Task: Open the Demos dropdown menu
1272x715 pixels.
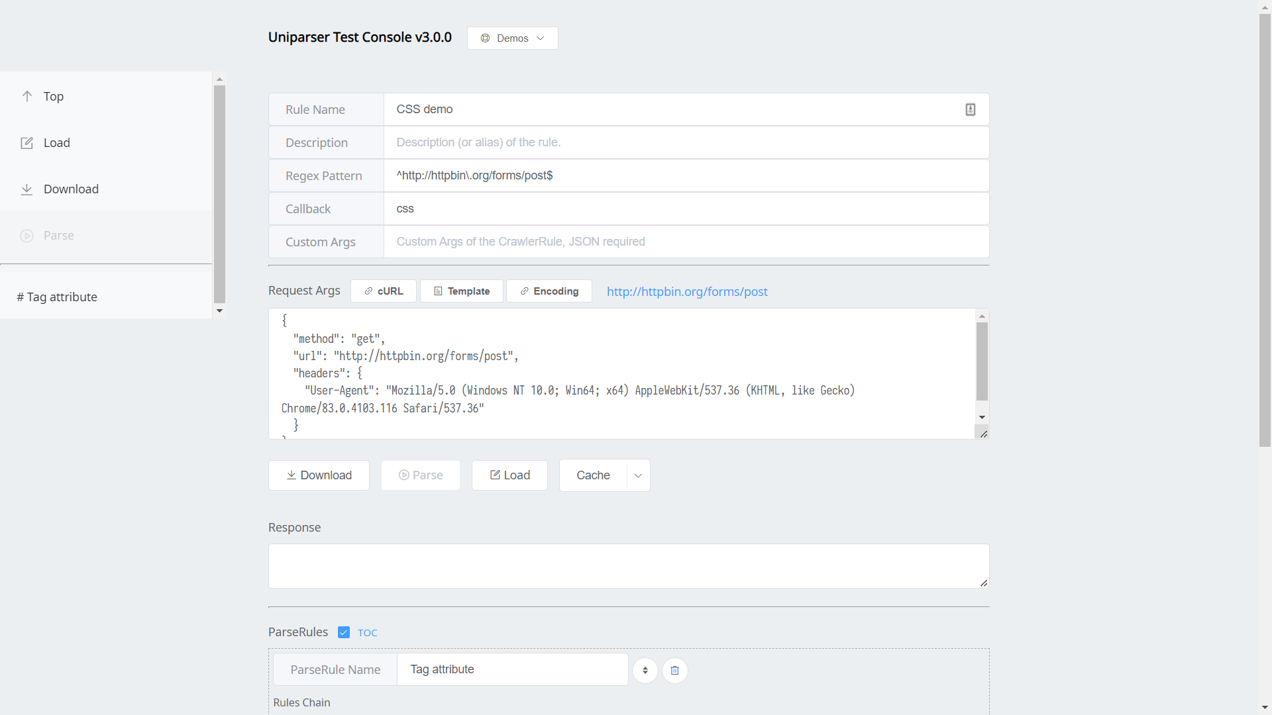Action: pos(512,38)
